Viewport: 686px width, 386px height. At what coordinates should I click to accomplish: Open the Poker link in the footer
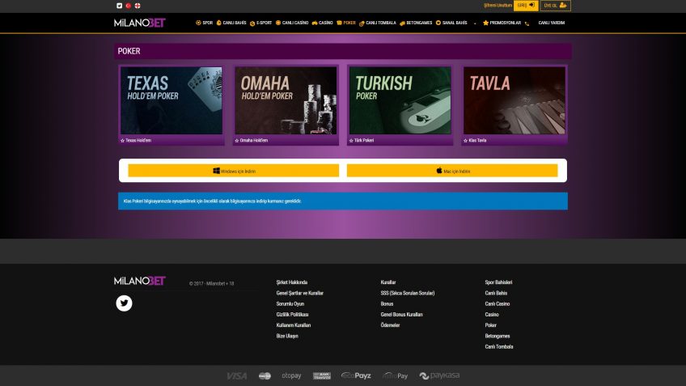point(490,325)
